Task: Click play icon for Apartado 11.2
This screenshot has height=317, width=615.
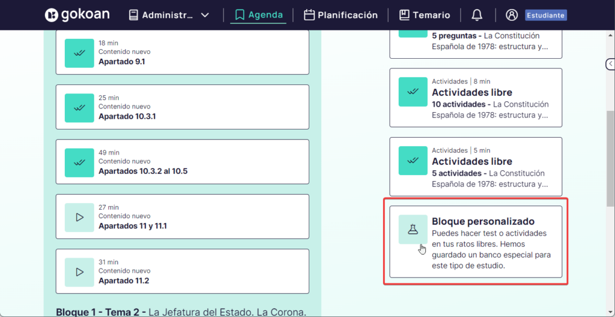Action: click(79, 271)
